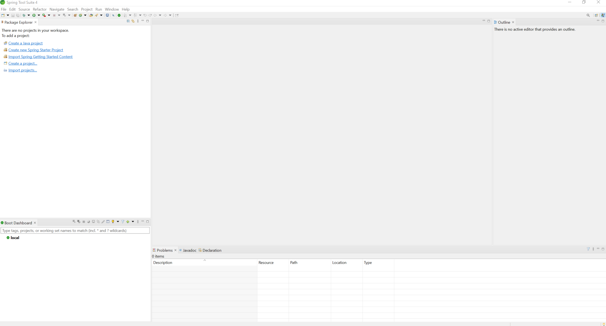606x326 pixels.
Task: Click the New file wizard icon
Action: point(3,15)
